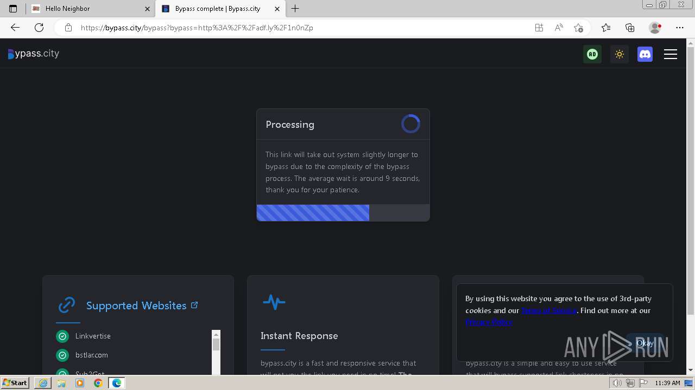695x390 pixels.
Task: Open the Collections icon
Action: pos(630,28)
